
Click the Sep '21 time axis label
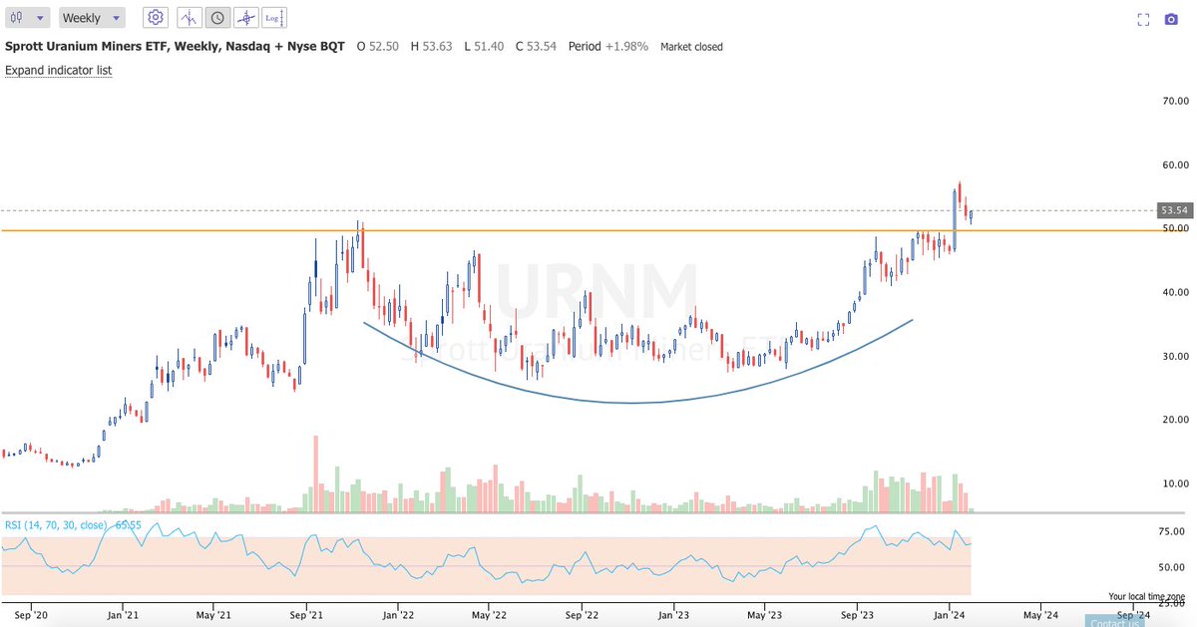(305, 616)
